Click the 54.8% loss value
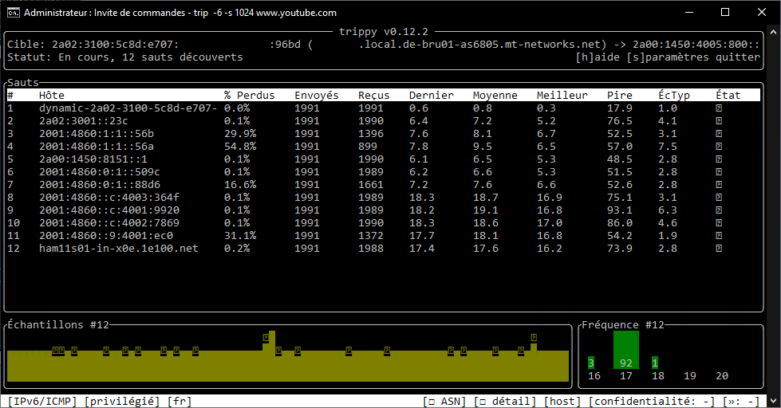Screen dimensions: 781x408 tap(240, 147)
